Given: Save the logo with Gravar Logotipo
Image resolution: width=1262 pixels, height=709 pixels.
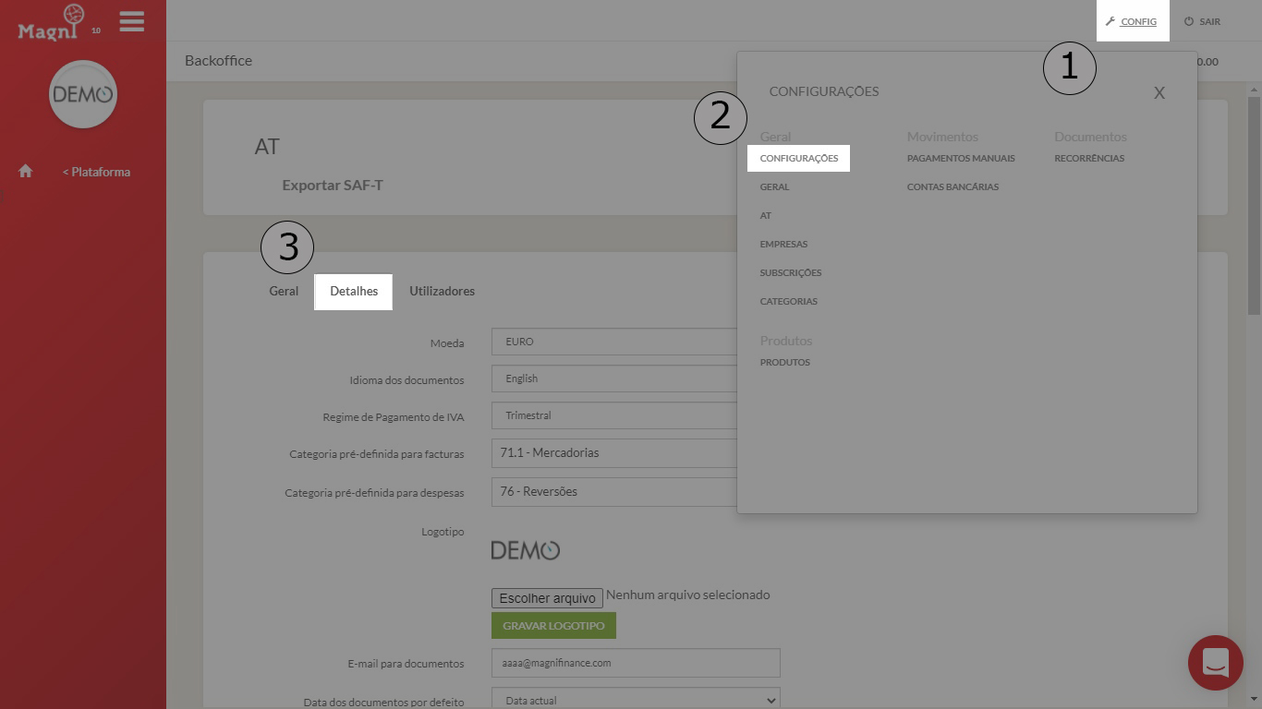Looking at the screenshot, I should (553, 626).
